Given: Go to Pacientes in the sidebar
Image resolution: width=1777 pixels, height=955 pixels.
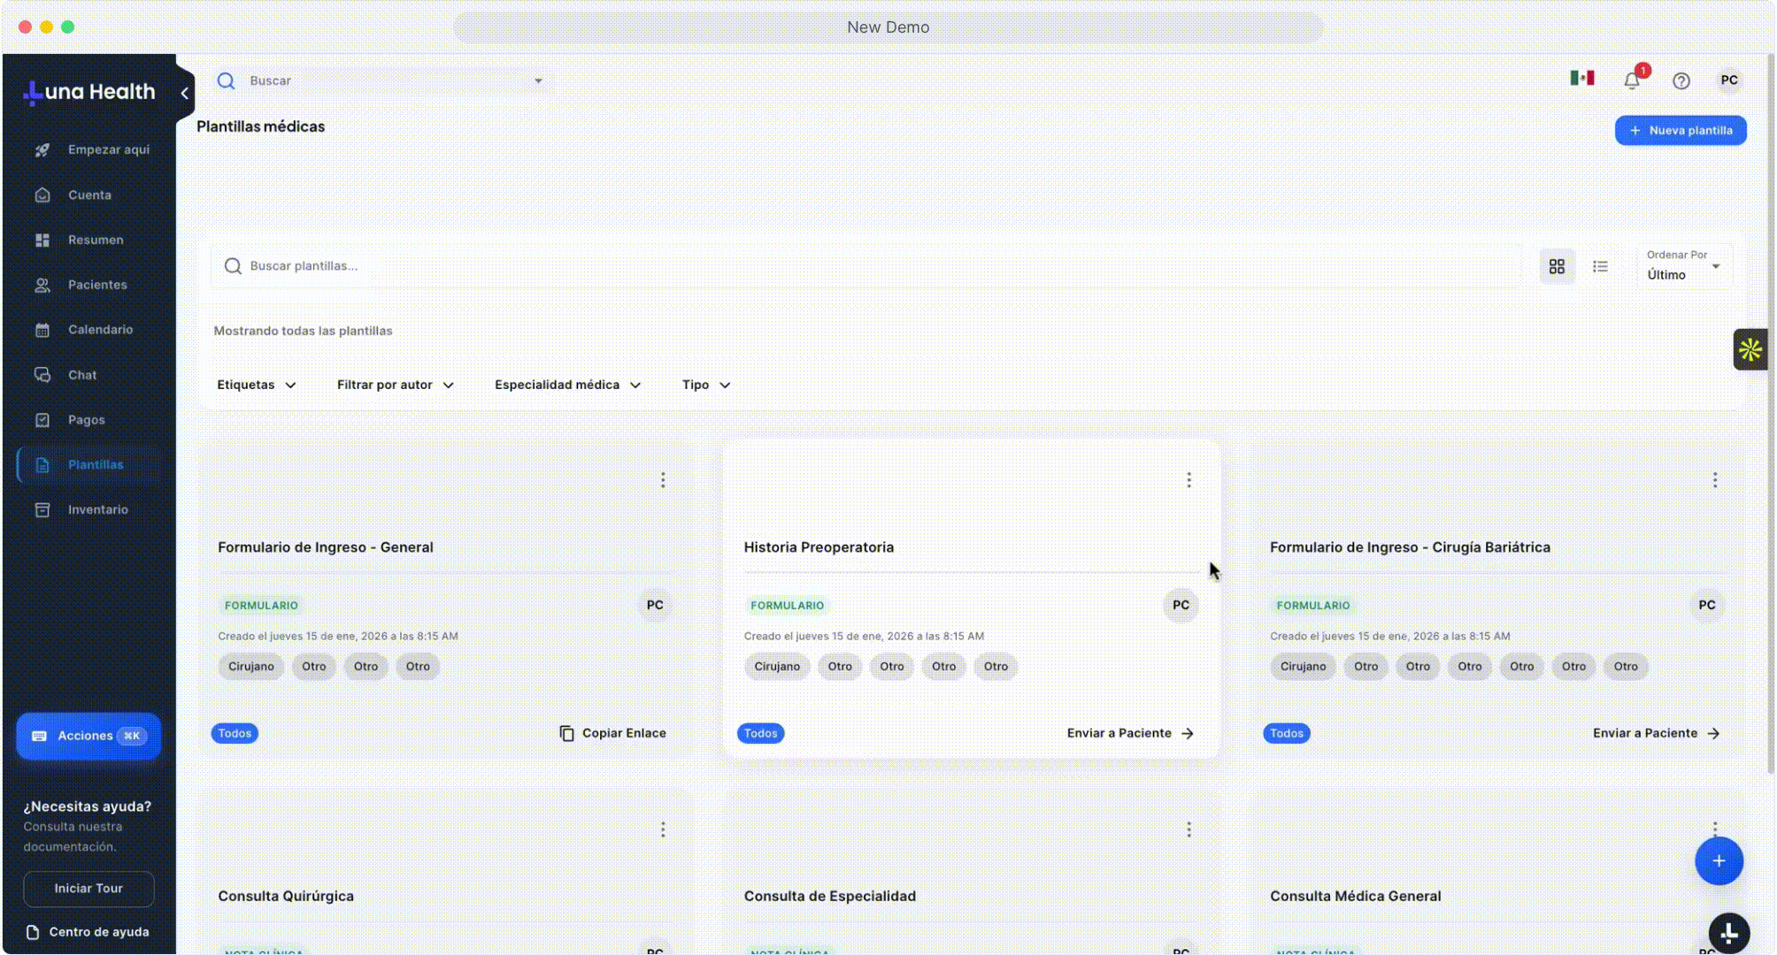Looking at the screenshot, I should (x=97, y=285).
